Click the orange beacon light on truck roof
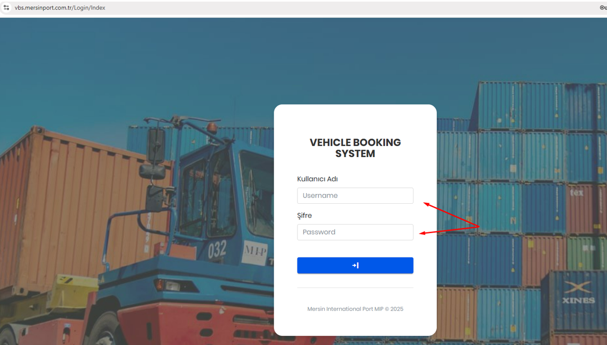 [x=212, y=127]
